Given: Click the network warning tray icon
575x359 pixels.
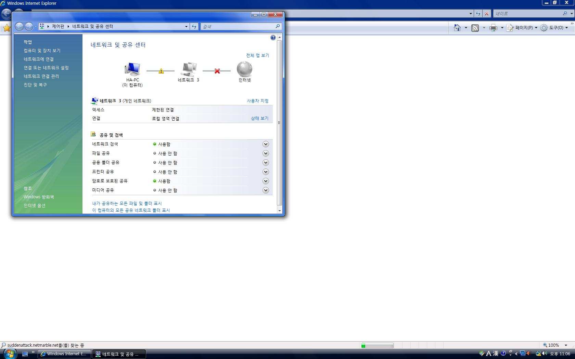Looking at the screenshot, I should pos(538,354).
